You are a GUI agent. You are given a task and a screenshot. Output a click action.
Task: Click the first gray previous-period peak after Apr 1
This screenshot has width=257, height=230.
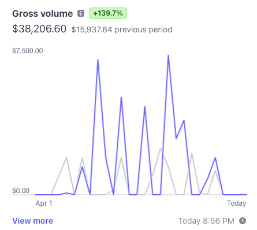[66, 158]
